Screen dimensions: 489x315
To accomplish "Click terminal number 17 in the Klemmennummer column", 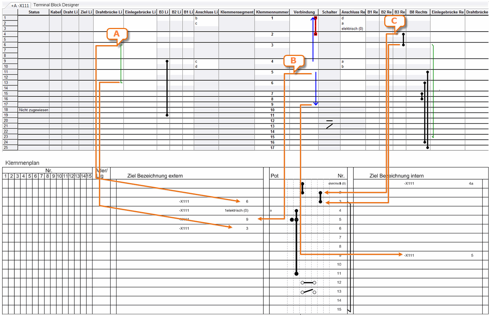I will click(273, 148).
